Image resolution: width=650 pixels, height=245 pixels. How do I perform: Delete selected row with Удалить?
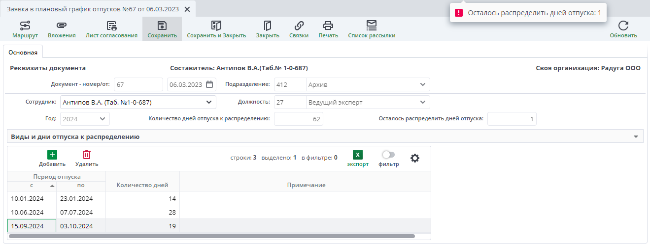click(87, 159)
